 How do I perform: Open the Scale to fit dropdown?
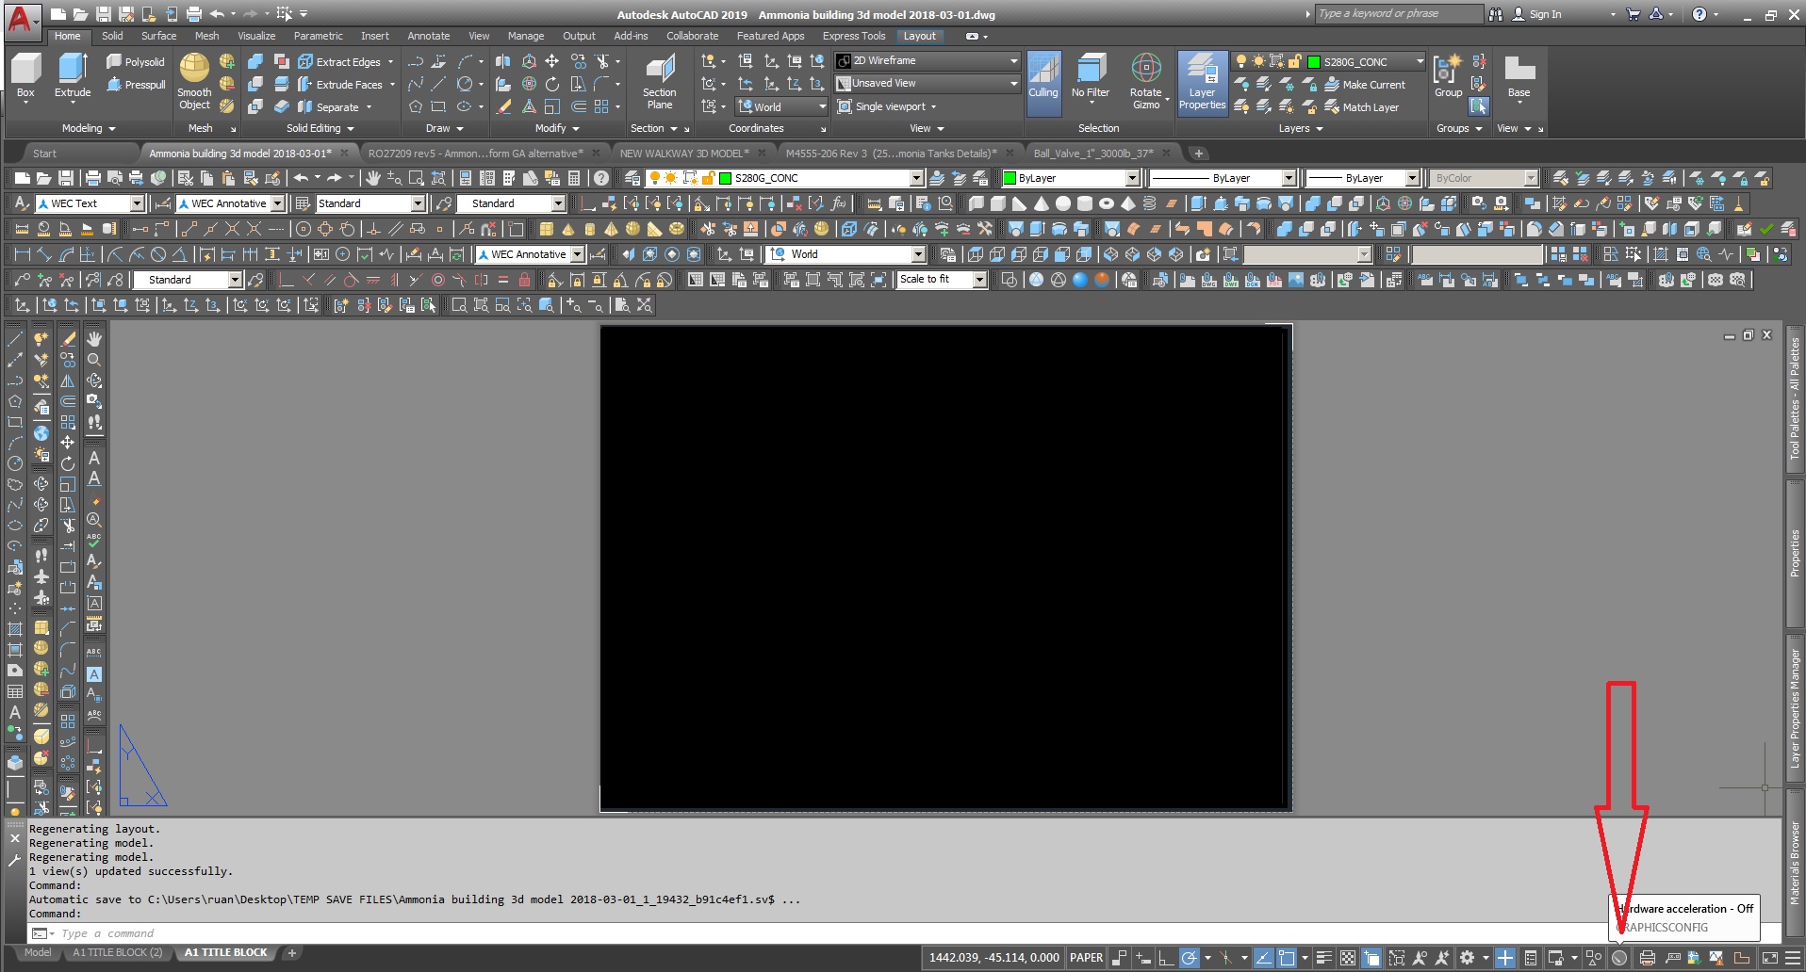click(x=942, y=280)
